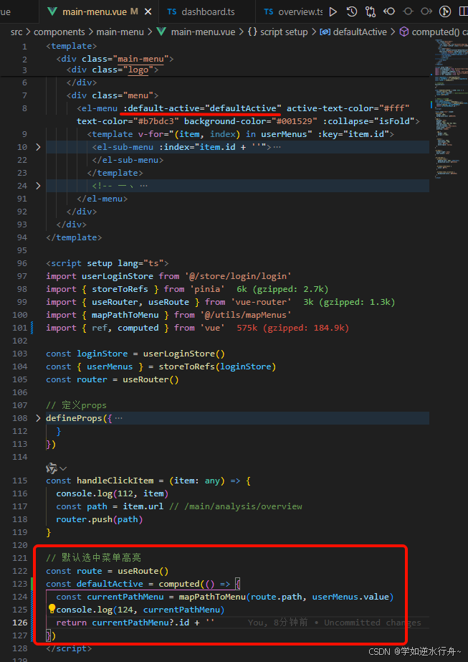
Task: Click the 'You, 8分钟前 • Uncommitted changes' blame
Action: point(334,623)
